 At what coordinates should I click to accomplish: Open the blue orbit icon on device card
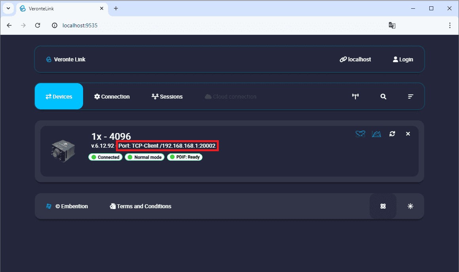(x=360, y=134)
